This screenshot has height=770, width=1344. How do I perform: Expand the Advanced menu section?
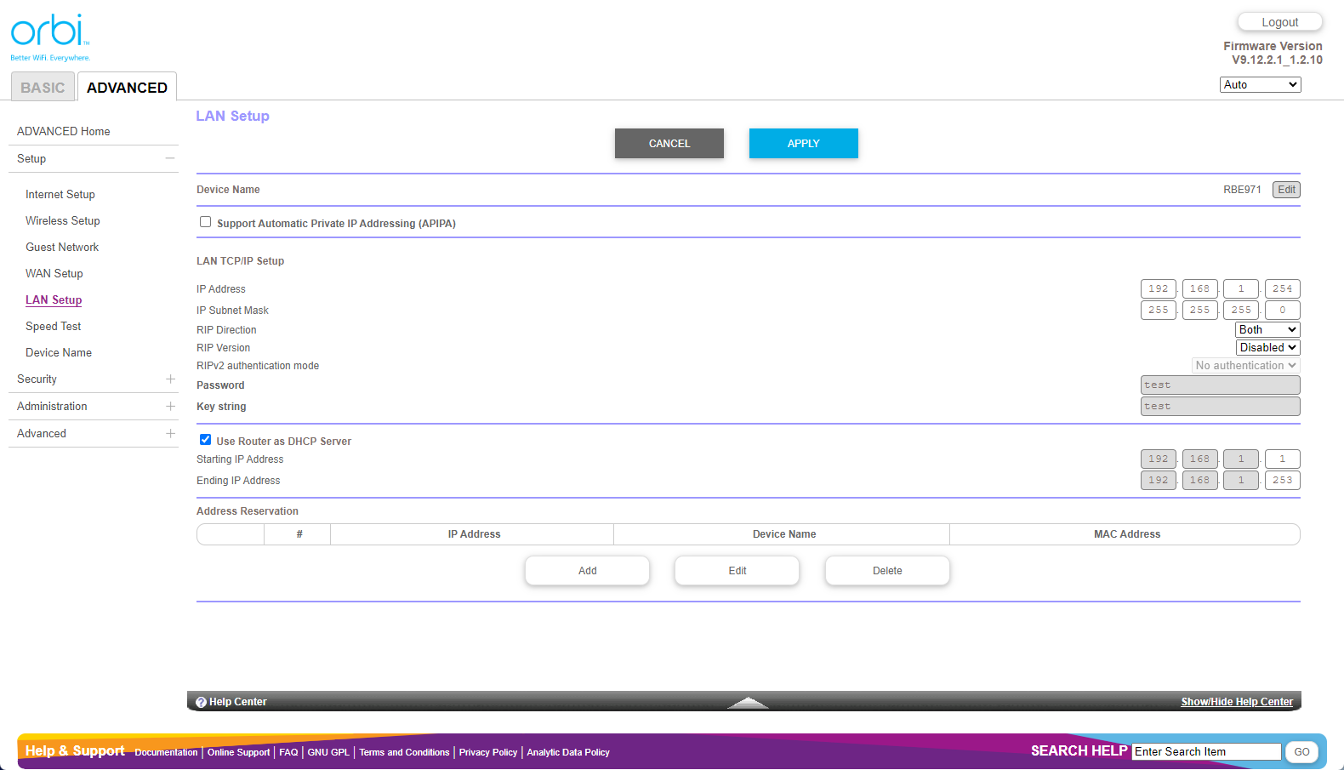click(170, 434)
